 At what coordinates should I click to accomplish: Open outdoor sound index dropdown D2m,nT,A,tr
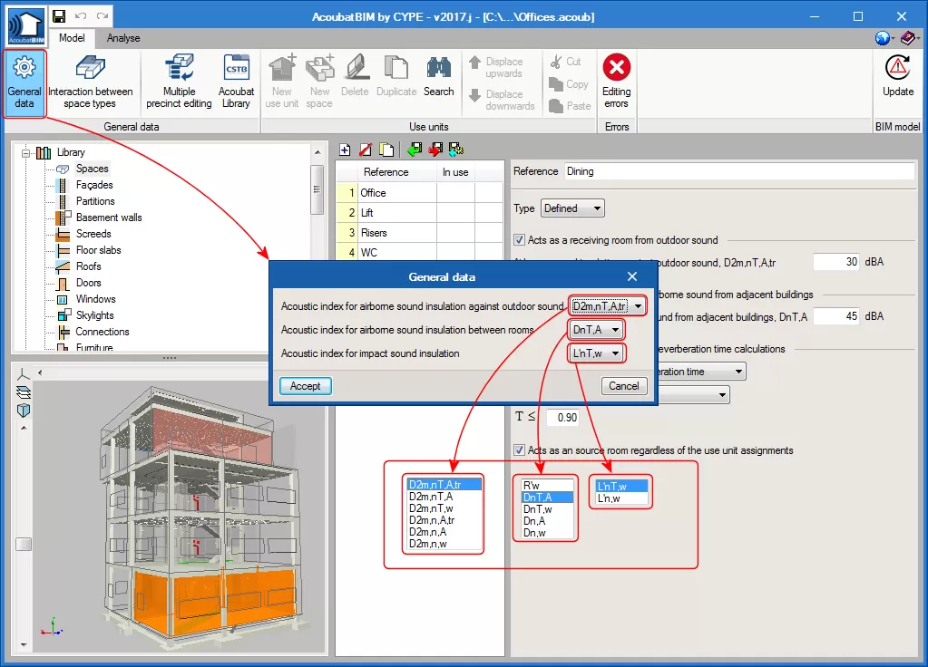coord(607,306)
